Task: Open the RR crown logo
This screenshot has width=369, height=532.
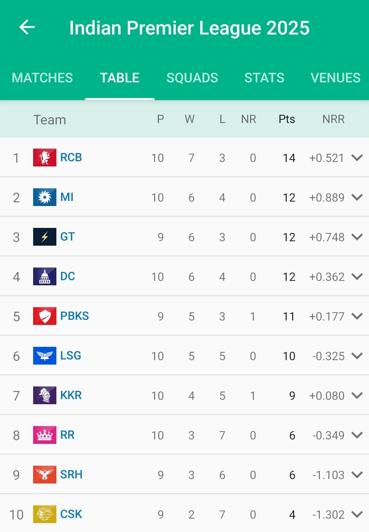Action: [45, 435]
